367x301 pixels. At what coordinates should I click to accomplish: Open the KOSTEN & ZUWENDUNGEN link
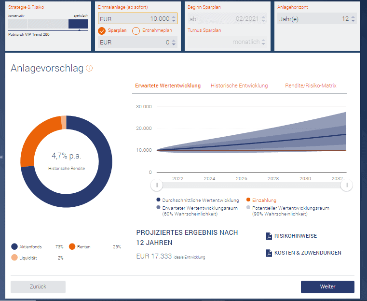tap(308, 253)
